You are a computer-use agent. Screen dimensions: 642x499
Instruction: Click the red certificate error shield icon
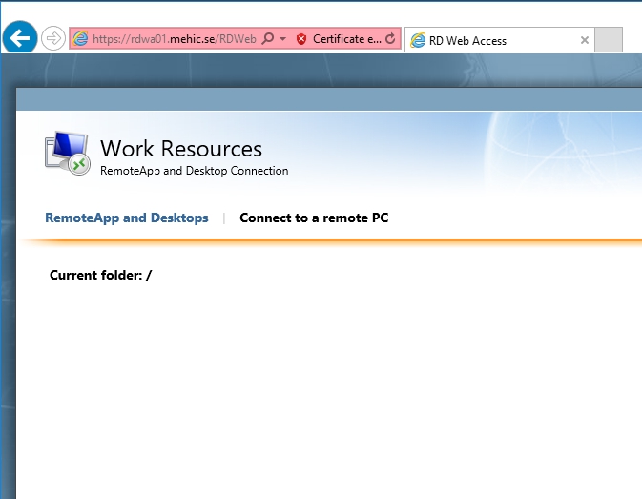coord(301,39)
